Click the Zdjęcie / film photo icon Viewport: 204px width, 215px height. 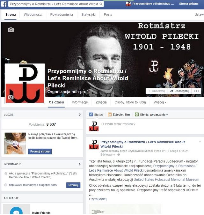tap(110, 115)
